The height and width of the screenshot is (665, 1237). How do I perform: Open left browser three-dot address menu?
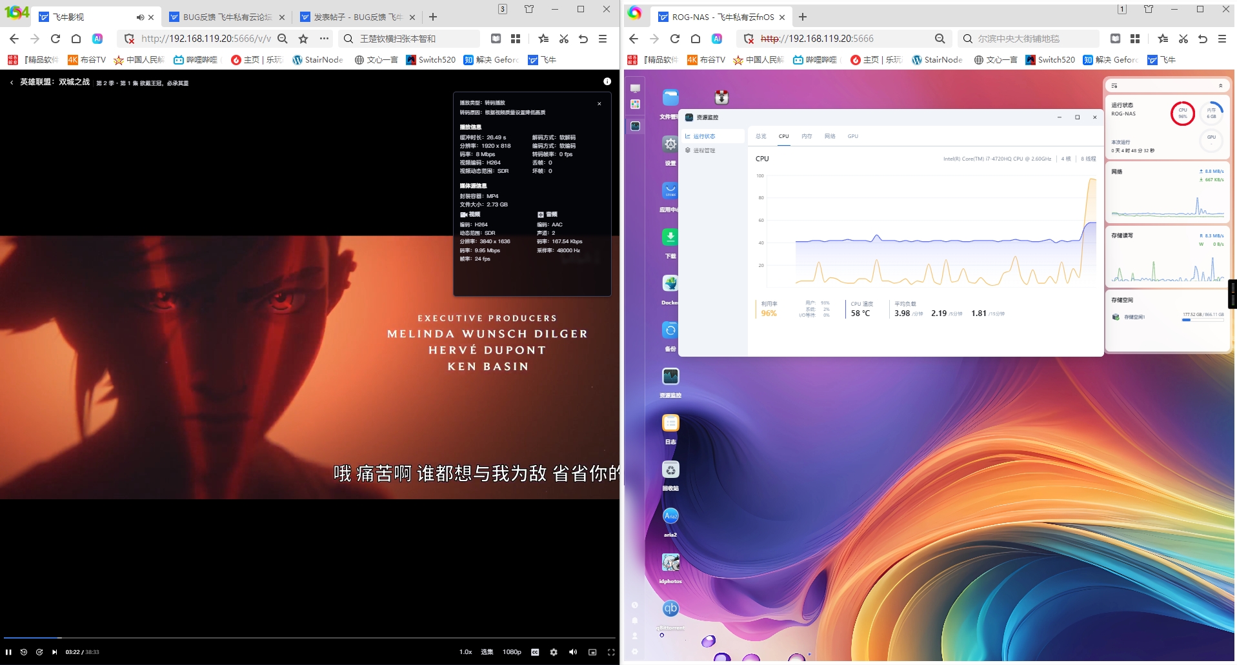pos(325,39)
